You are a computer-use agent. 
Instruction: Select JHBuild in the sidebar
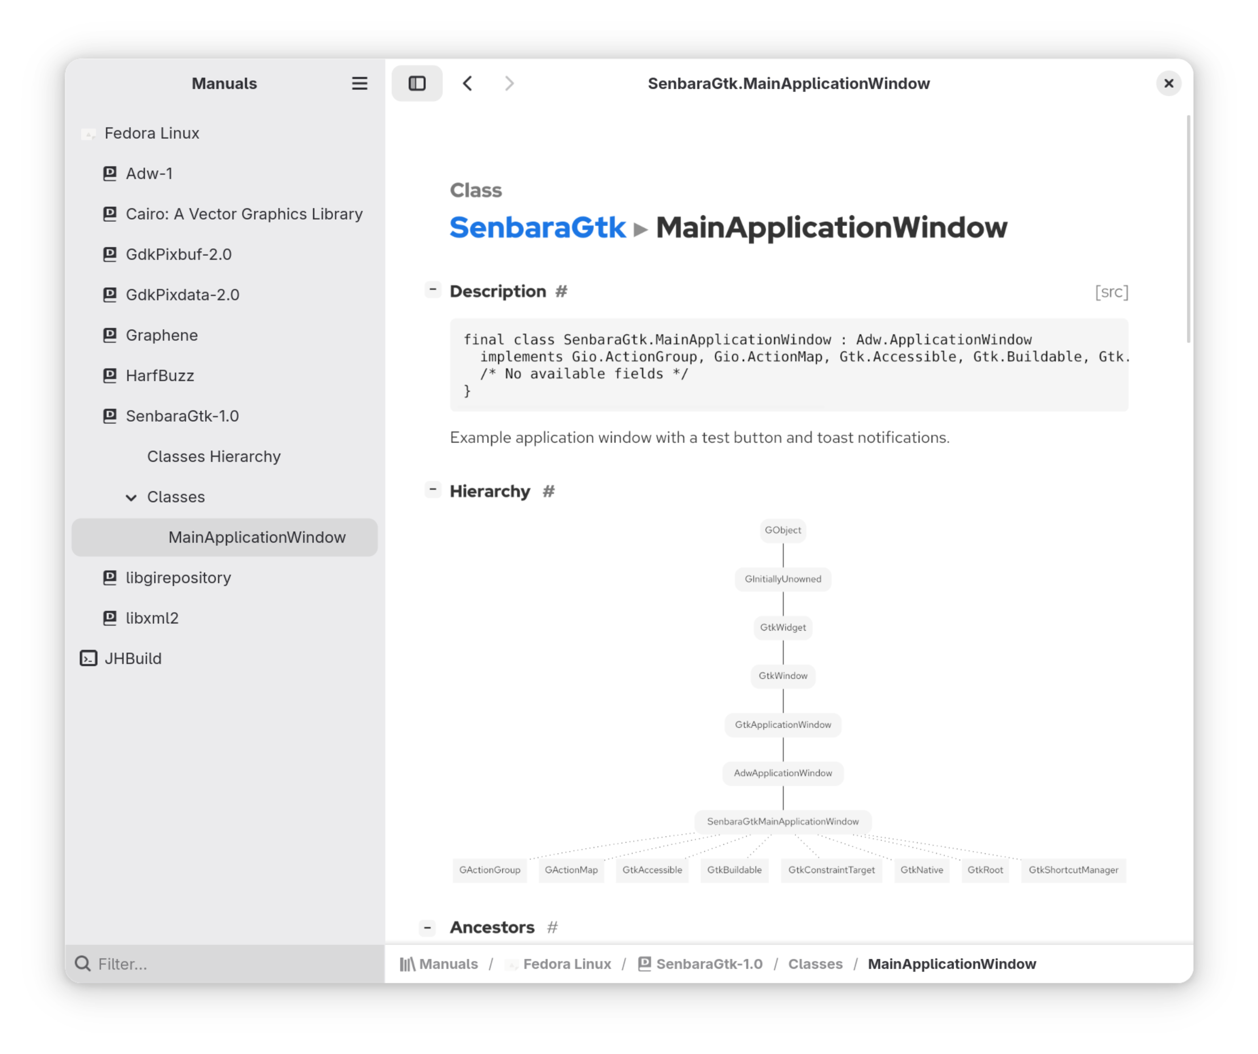(x=224, y=658)
